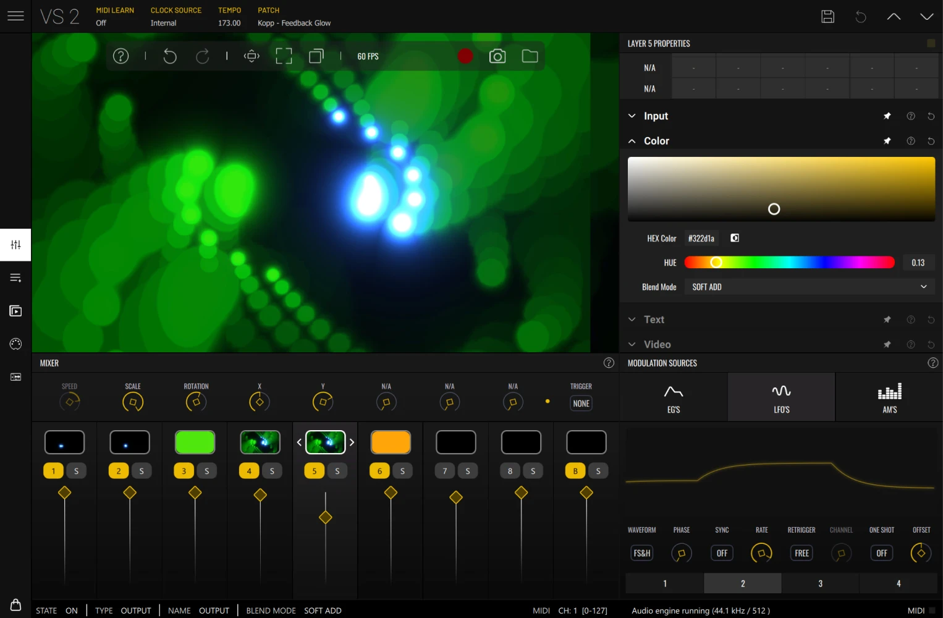Select the mixer faders icon in the sidebar
The width and height of the screenshot is (943, 618).
tap(15, 245)
